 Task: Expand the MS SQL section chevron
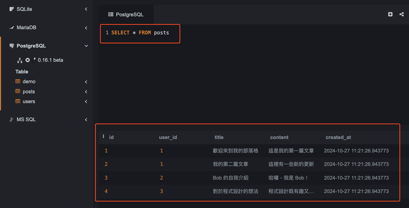click(86, 119)
